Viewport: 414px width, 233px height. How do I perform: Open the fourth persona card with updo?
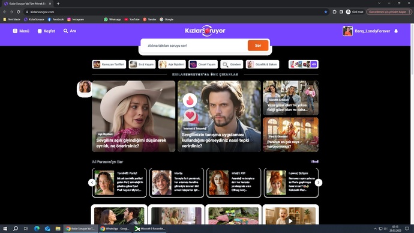click(x=291, y=183)
